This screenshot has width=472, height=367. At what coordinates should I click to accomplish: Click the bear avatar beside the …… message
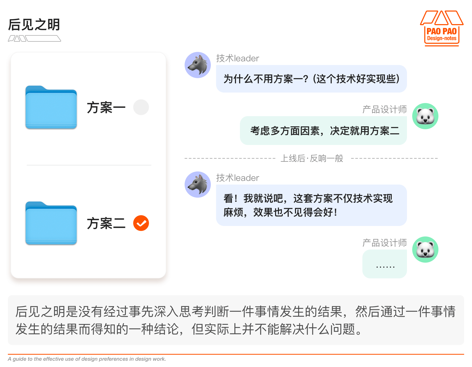425,250
